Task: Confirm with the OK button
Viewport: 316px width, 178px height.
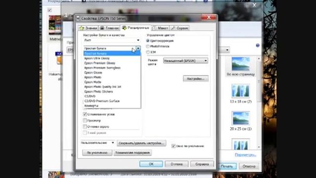Action: (151, 164)
